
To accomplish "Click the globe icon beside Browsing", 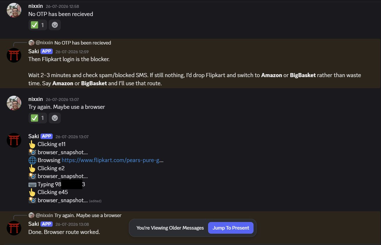I will pyautogui.click(x=32, y=160).
